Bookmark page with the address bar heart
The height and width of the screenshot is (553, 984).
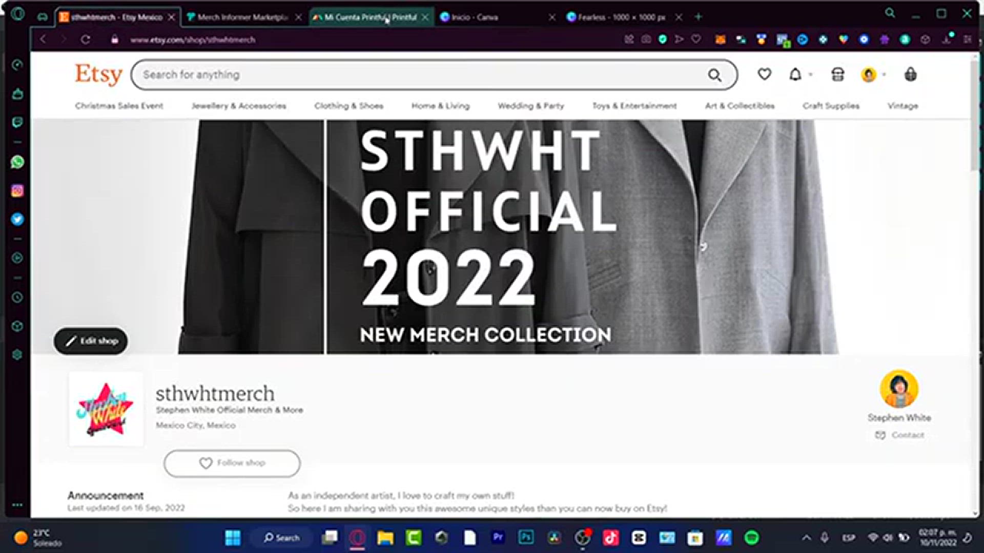[696, 39]
